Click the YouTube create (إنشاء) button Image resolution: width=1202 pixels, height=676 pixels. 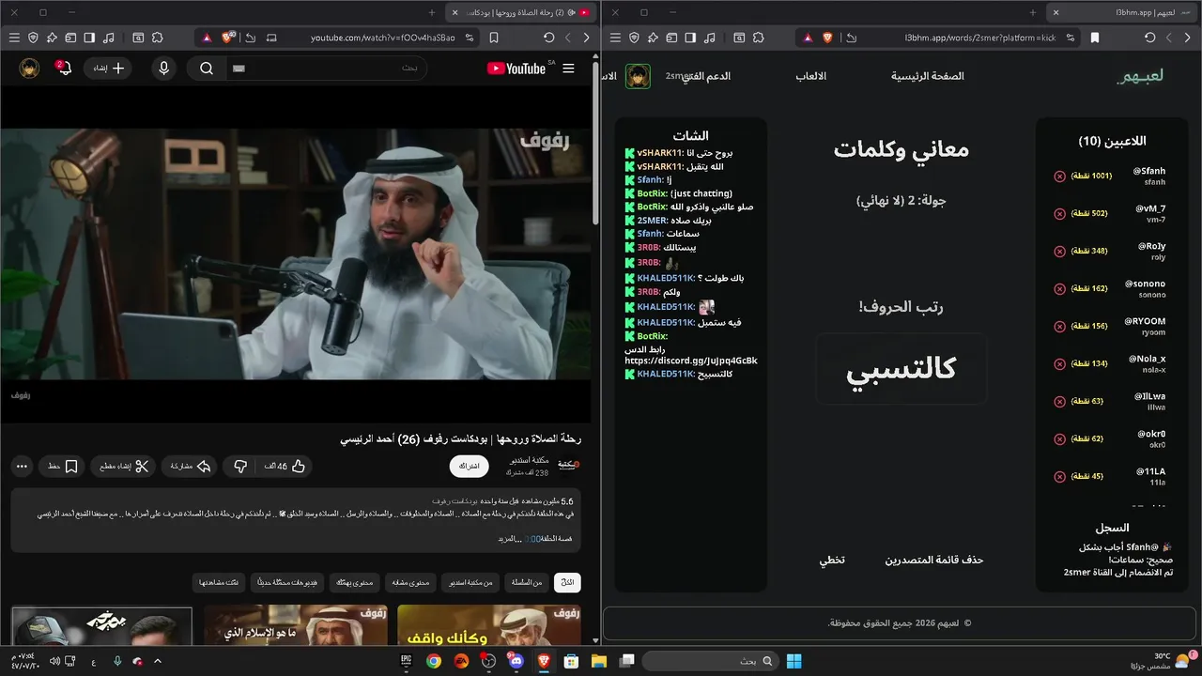[108, 69]
